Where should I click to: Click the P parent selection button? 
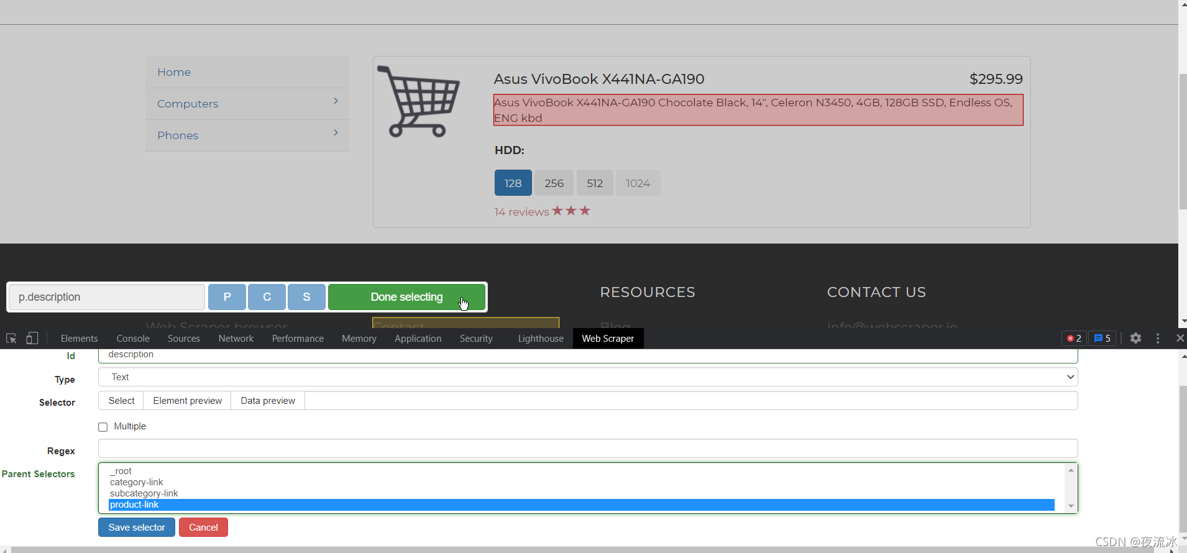point(227,297)
